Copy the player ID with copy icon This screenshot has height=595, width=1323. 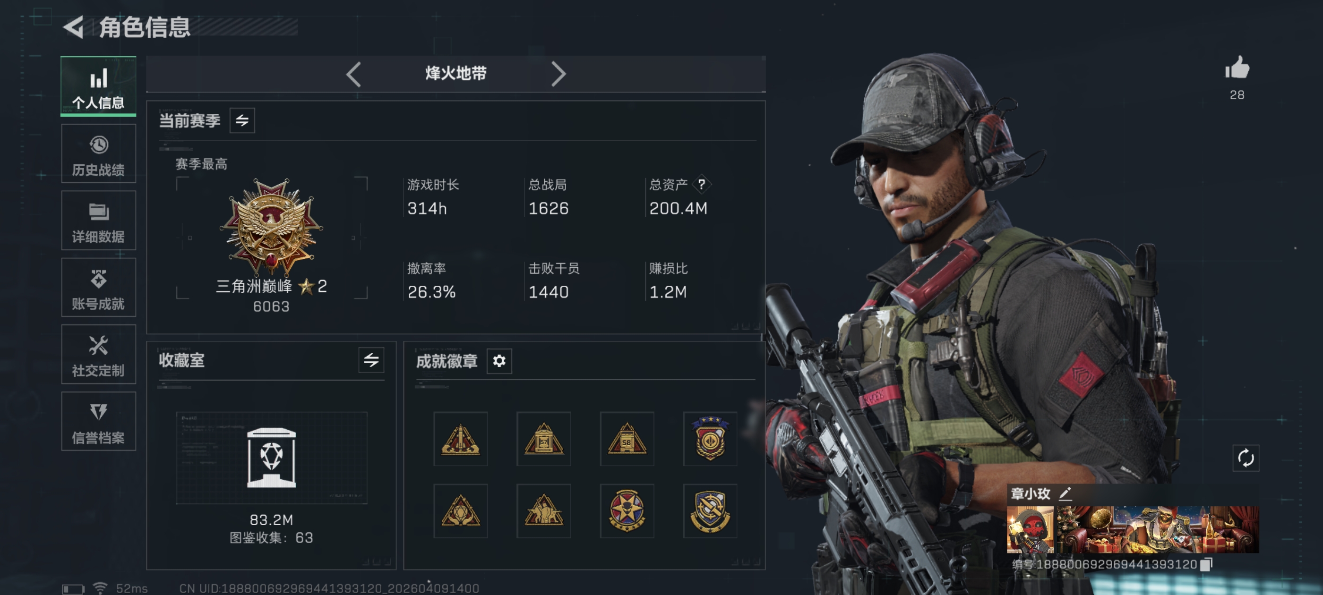pos(1206,564)
